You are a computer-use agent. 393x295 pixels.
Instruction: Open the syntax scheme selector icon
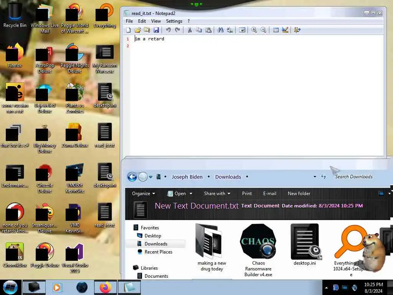[x=276, y=30]
